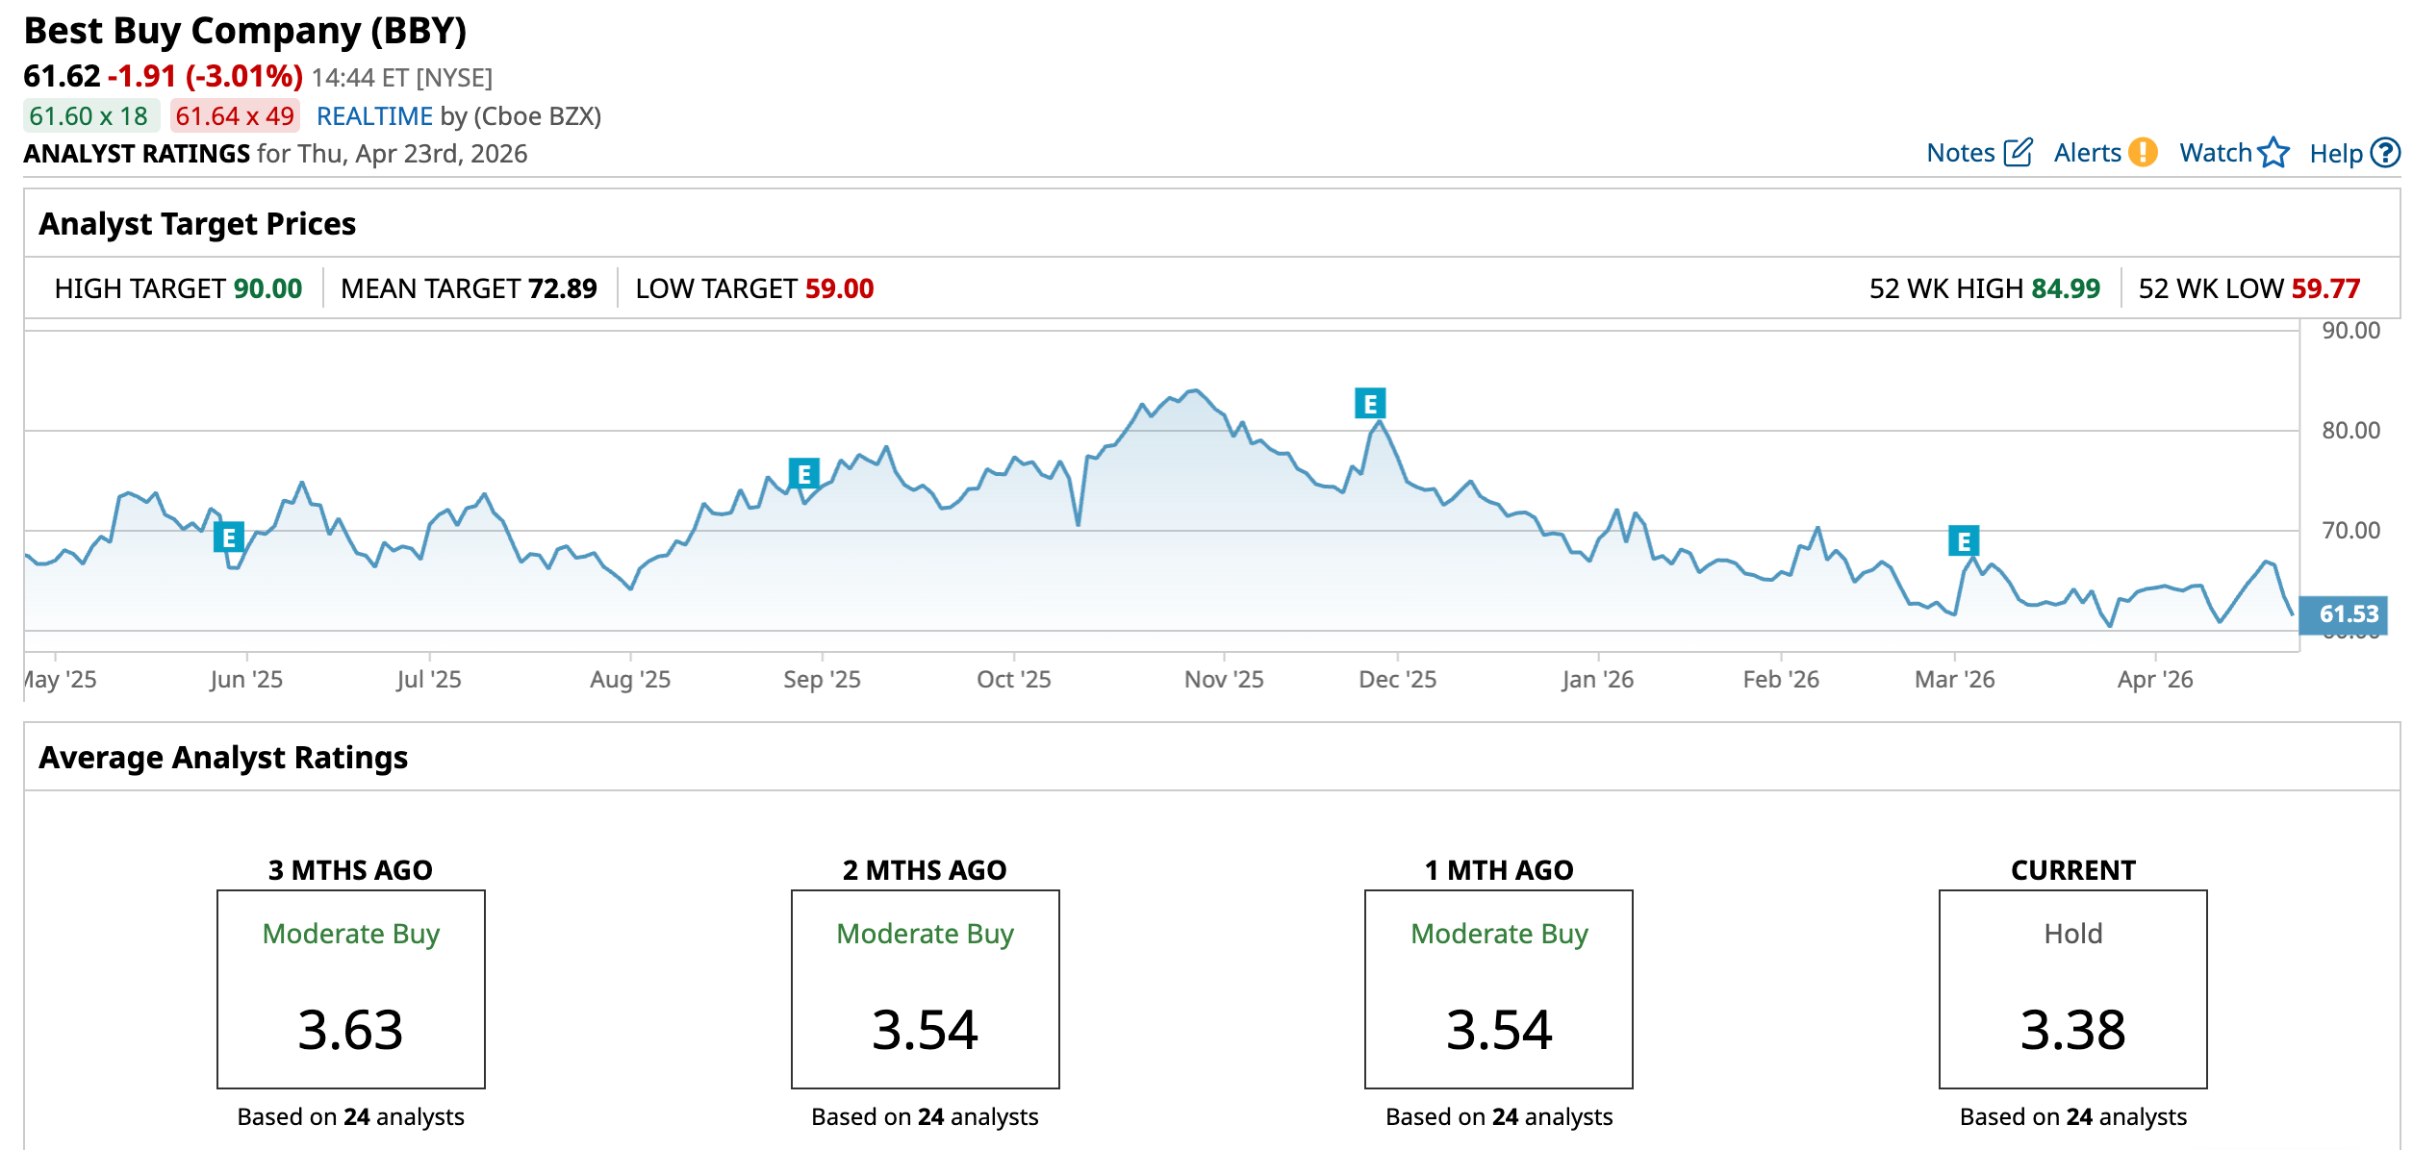The height and width of the screenshot is (1150, 2413).
Task: Select the 1 MTH AGO rating box
Action: point(1498,988)
